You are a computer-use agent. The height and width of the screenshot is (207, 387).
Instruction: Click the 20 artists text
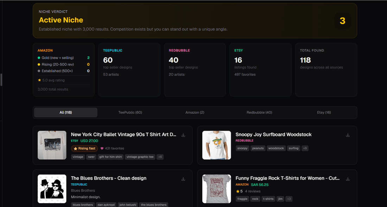[177, 74]
